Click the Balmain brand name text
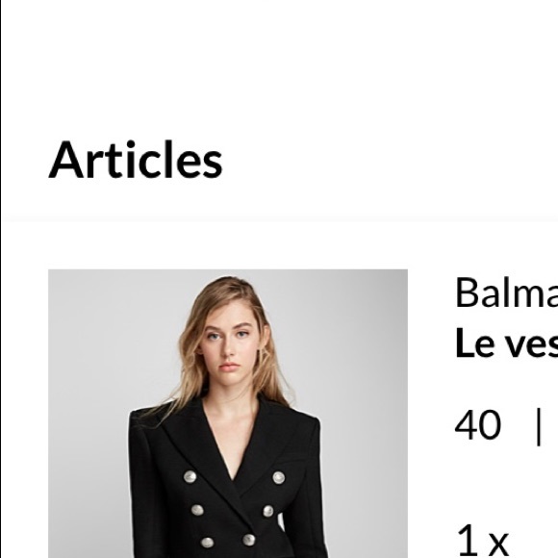The height and width of the screenshot is (558, 558). click(x=506, y=292)
